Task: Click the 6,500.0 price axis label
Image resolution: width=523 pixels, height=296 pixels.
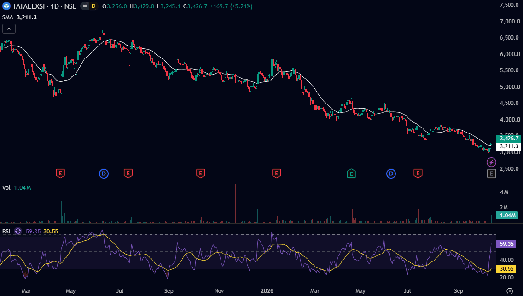Action: pyautogui.click(x=510, y=38)
